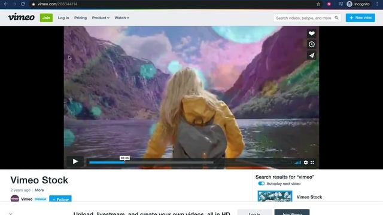Enter fullscreen mode in the player

click(312, 162)
